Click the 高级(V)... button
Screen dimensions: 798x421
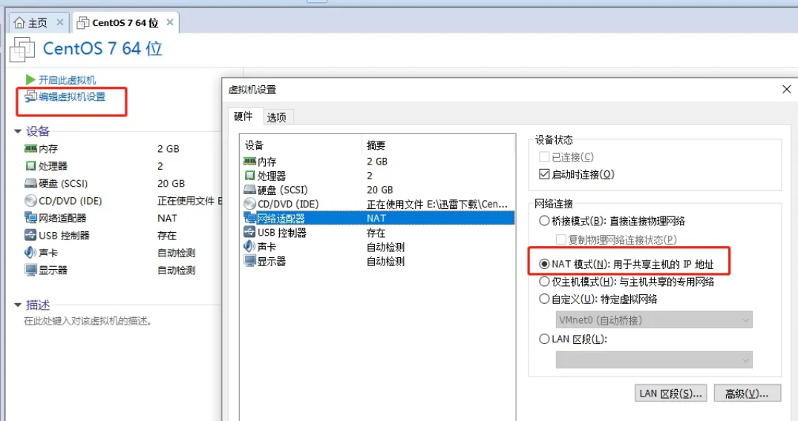(747, 394)
